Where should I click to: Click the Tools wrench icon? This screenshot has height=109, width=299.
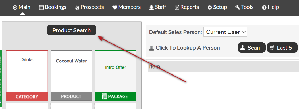[238, 8]
